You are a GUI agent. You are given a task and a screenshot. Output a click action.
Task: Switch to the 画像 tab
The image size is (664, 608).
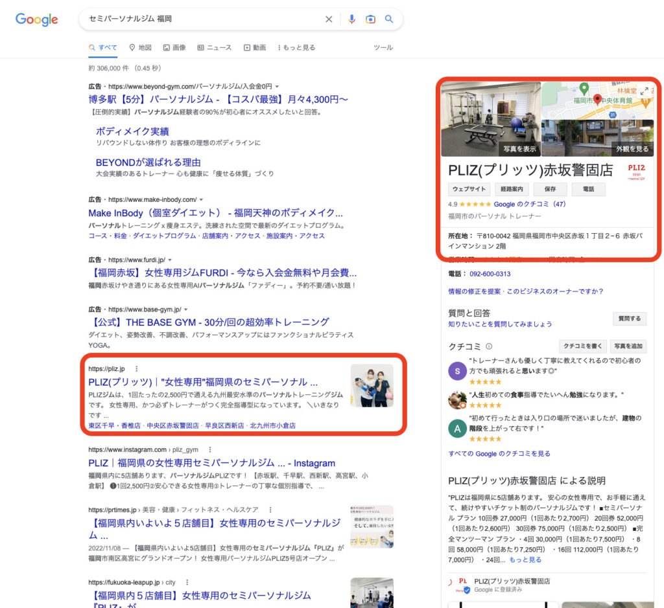(174, 47)
